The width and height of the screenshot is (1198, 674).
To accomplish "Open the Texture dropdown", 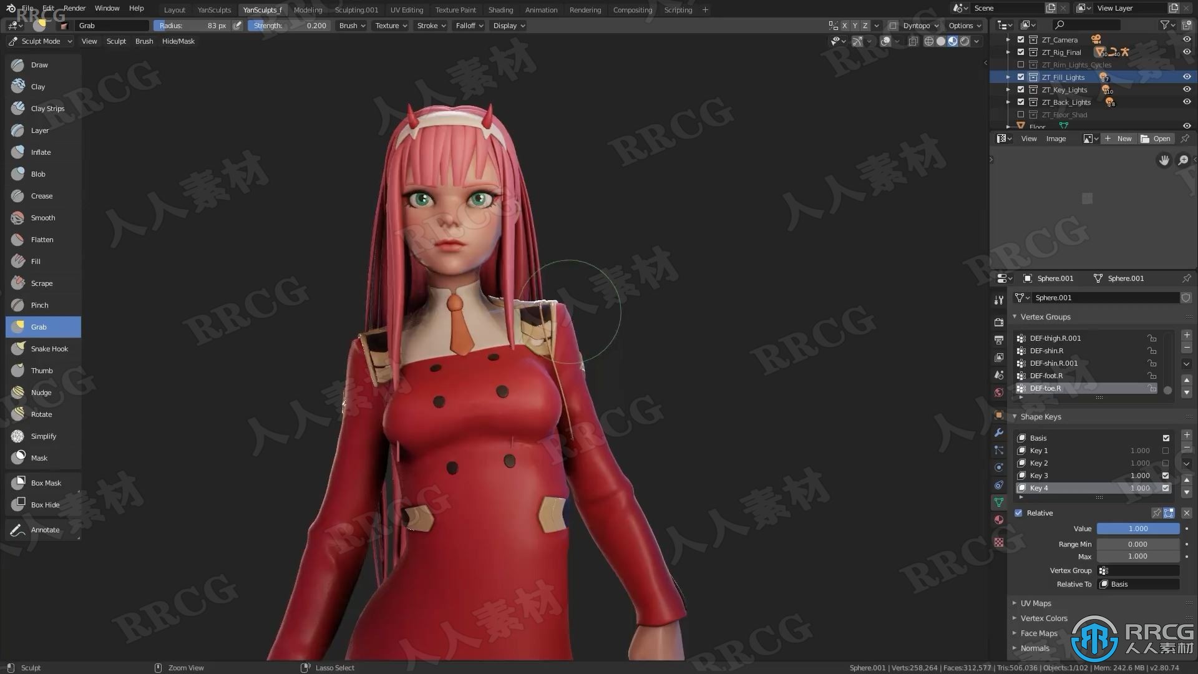I will pyautogui.click(x=391, y=26).
